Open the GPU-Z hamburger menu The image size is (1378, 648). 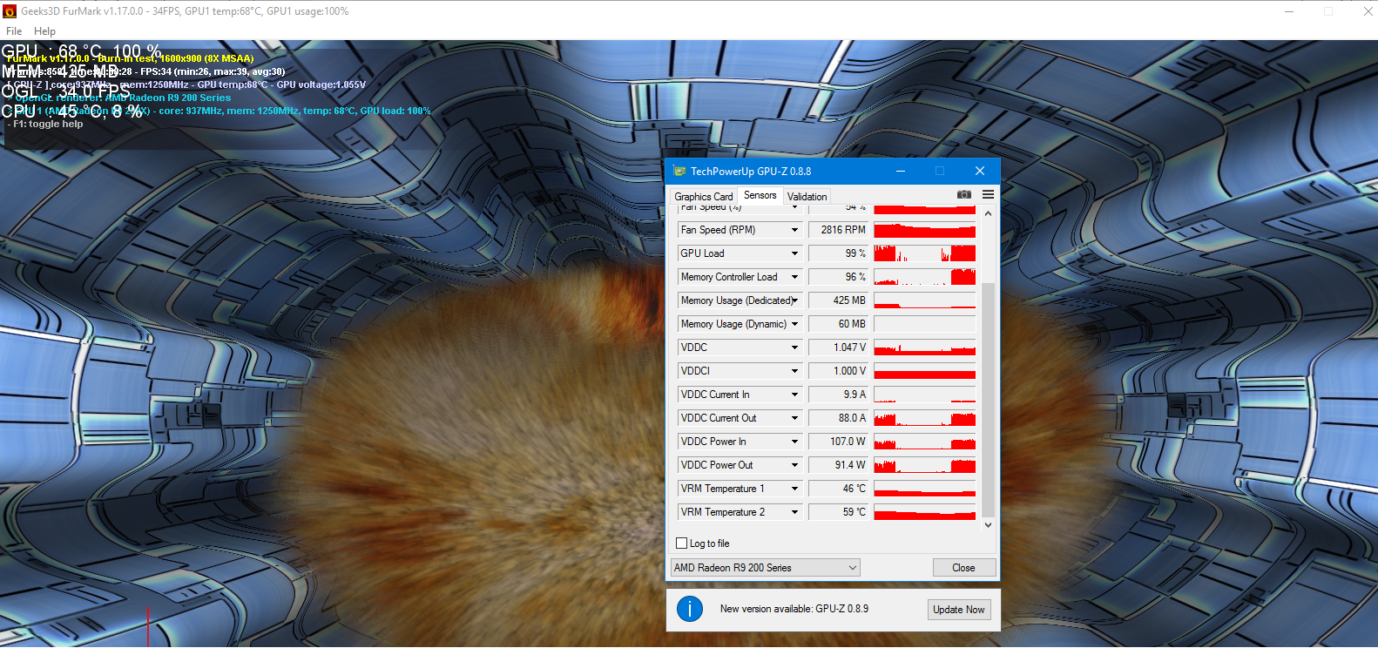coord(988,194)
